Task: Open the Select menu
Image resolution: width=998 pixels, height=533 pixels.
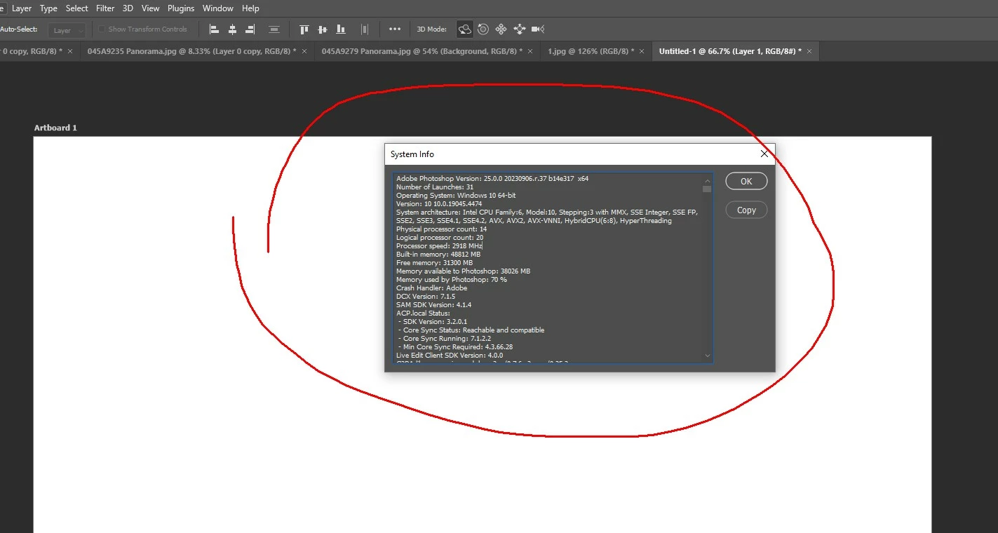Action: tap(77, 8)
